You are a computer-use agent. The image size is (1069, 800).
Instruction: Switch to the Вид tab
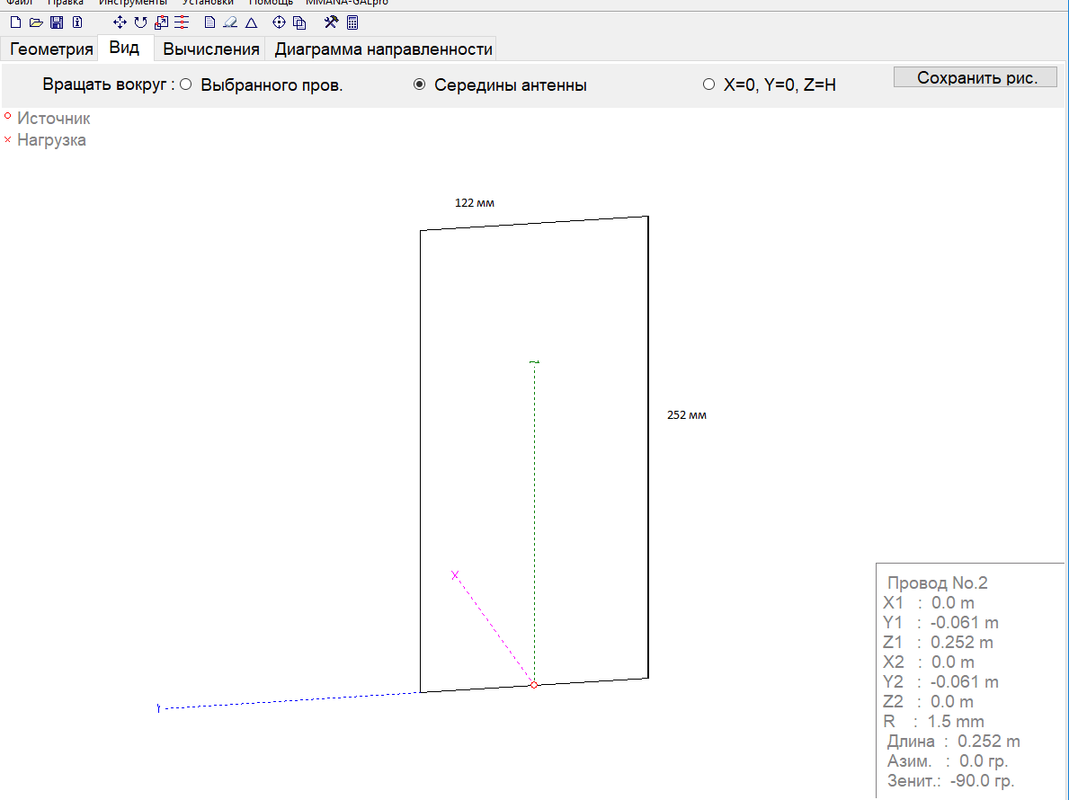click(x=125, y=48)
